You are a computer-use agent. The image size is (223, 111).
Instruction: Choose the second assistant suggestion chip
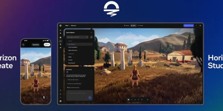[x=74, y=84]
